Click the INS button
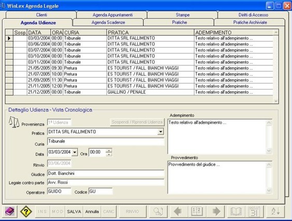292x221 pixels. tap(43, 212)
